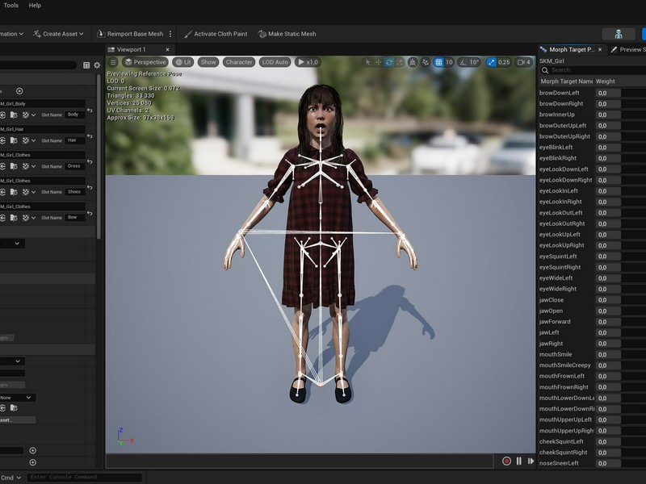
Task: Open the settings gear in the left panel
Action: [x=97, y=65]
